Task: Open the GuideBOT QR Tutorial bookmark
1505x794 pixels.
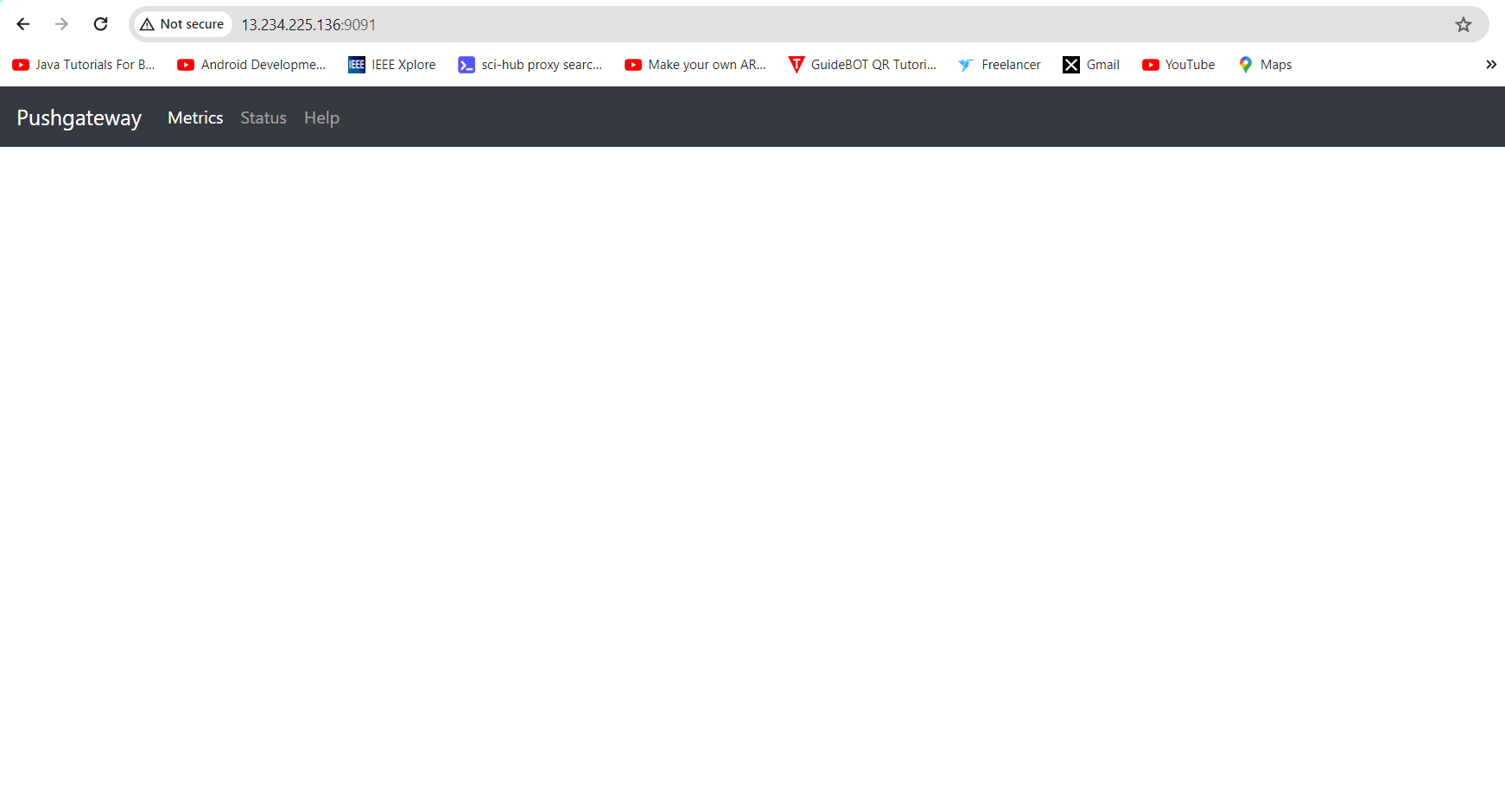Action: pyautogui.click(x=862, y=64)
